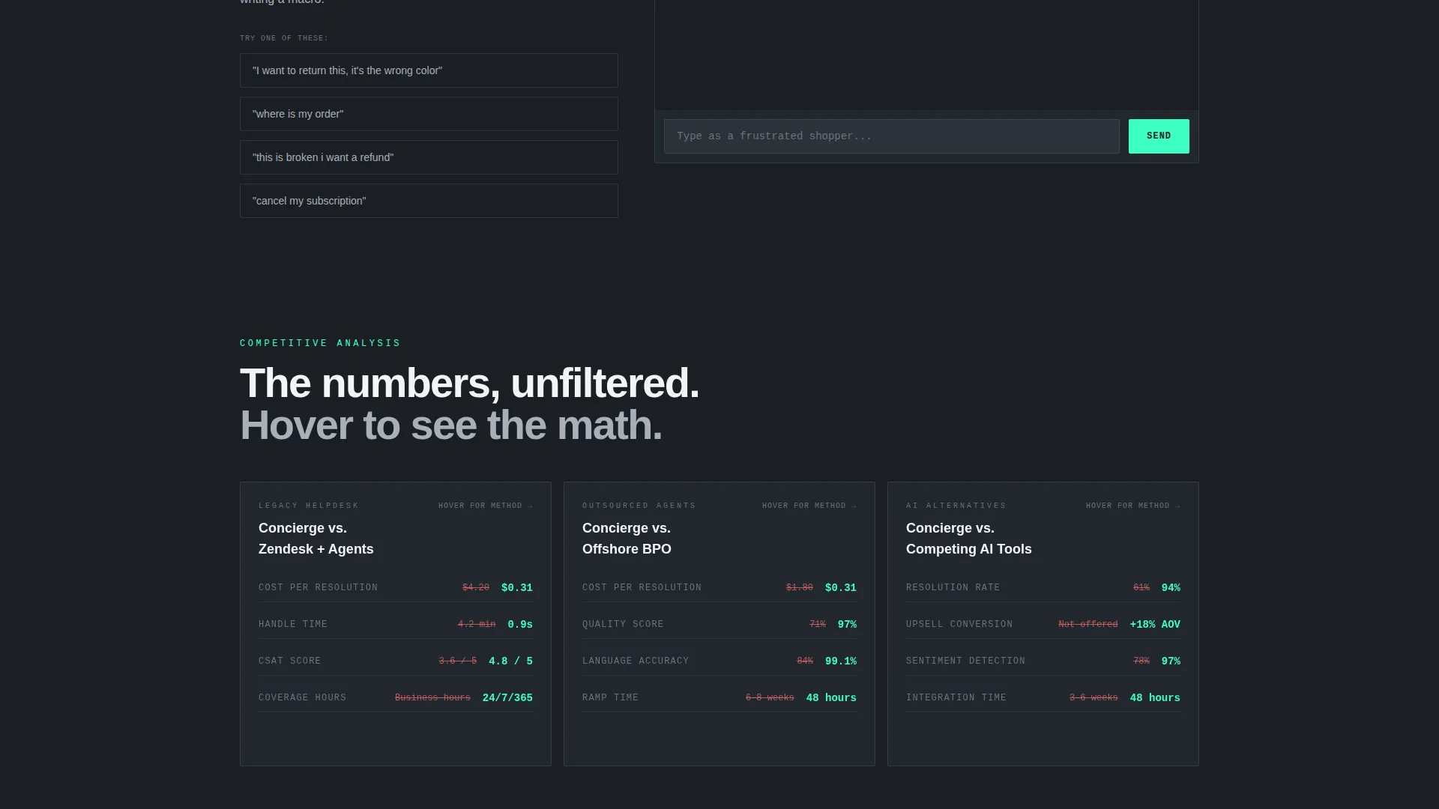Click the RESOLUTION RATE row label
This screenshot has height=809, width=1439.
(953, 588)
